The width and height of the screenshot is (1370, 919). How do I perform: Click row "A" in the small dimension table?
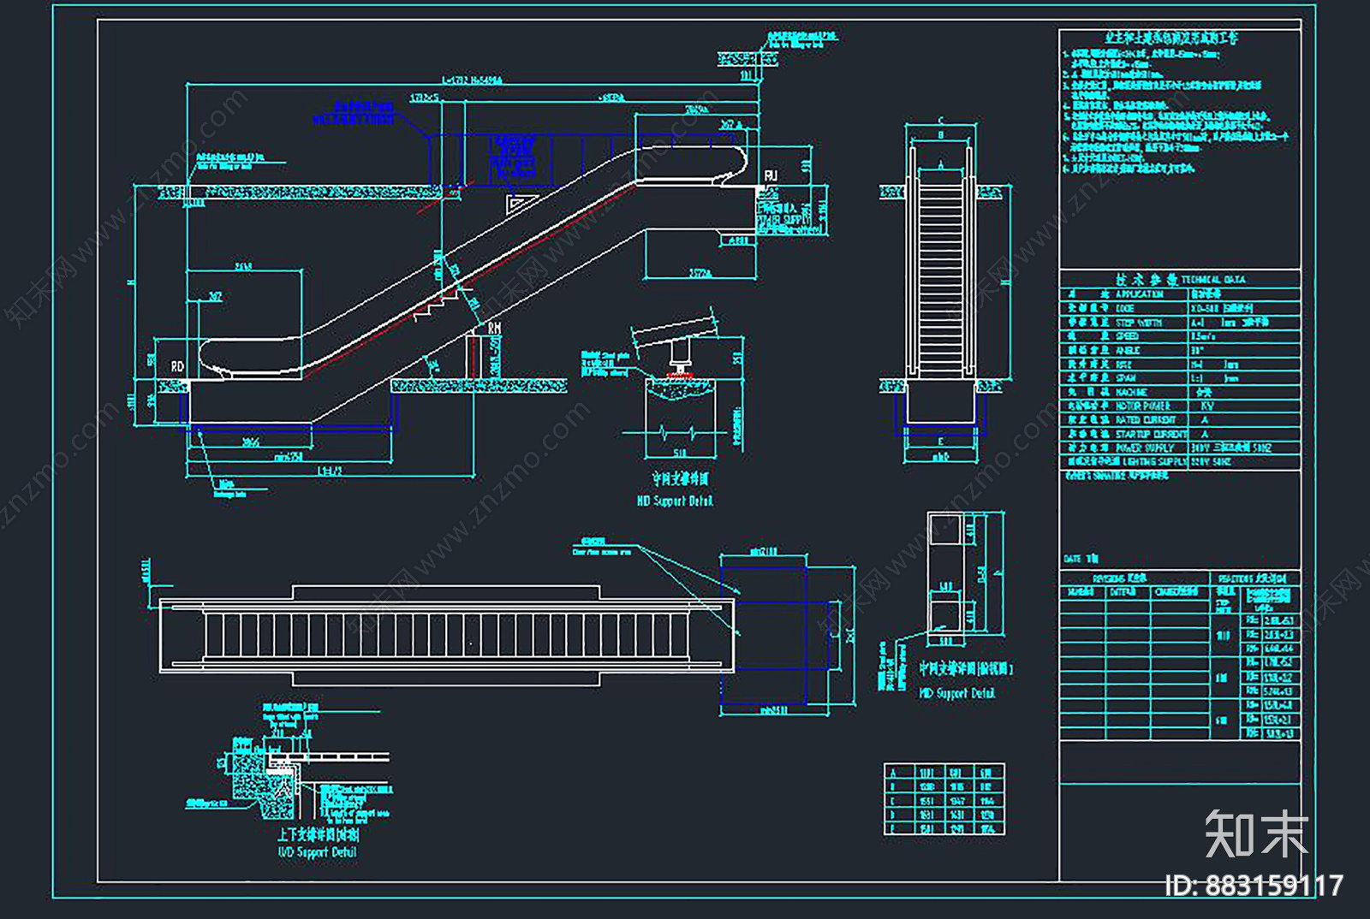[x=893, y=773]
